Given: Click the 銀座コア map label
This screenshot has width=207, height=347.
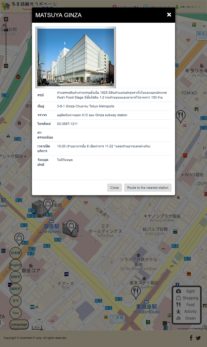Looking at the screenshot, I should point(31,271).
